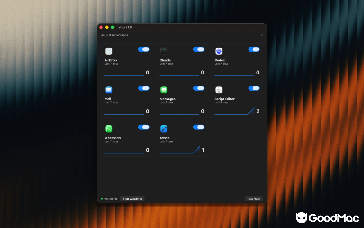The height and width of the screenshot is (228, 364).
Task: Toggle off Xcode notifications switch
Action: tap(199, 127)
